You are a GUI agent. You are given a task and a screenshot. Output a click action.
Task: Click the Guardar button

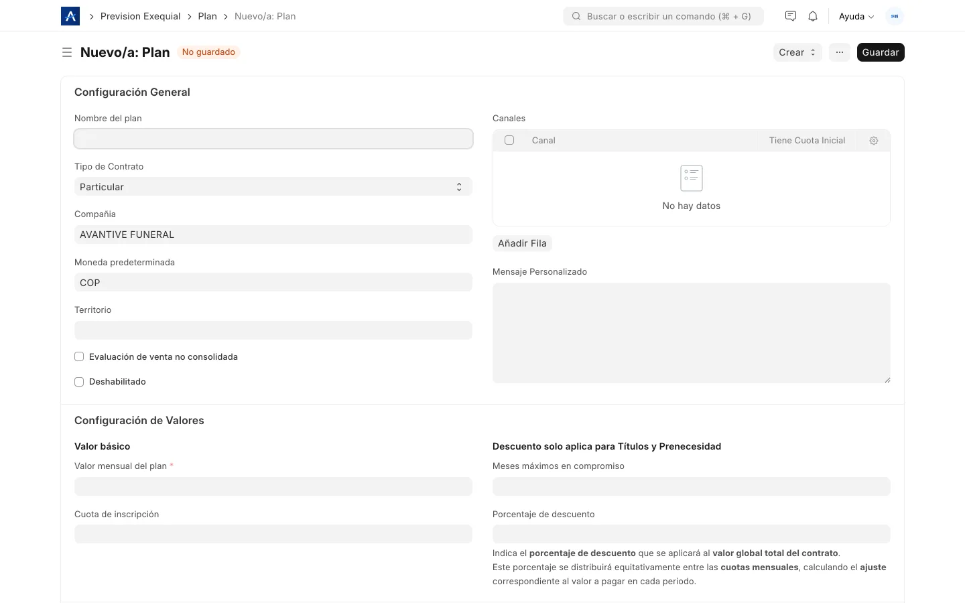click(881, 52)
